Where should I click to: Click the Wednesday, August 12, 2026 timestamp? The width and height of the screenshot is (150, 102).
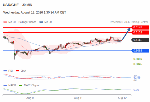(x=35, y=12)
